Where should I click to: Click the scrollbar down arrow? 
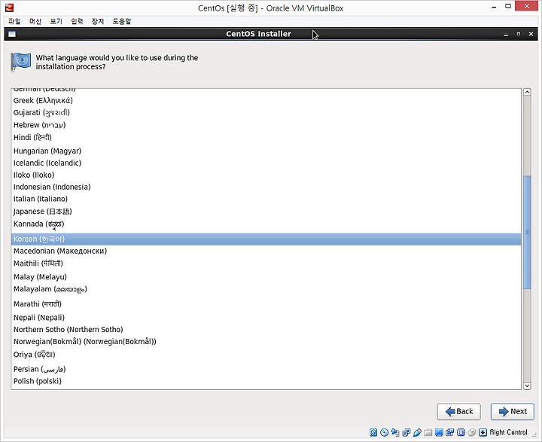pos(527,386)
